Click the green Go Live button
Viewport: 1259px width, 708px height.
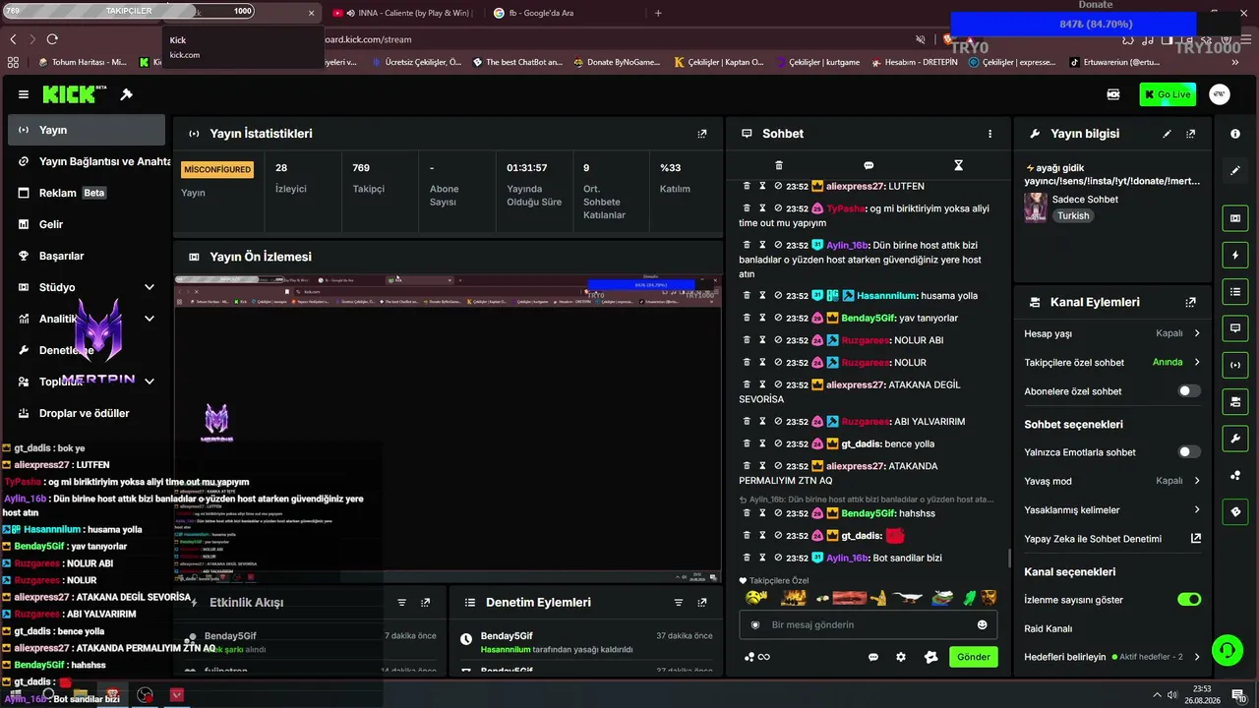(x=1168, y=94)
